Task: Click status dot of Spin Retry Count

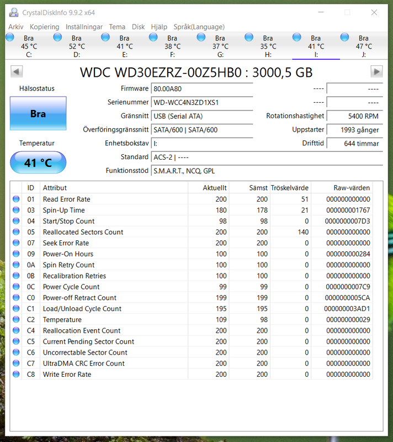Action: point(16,265)
